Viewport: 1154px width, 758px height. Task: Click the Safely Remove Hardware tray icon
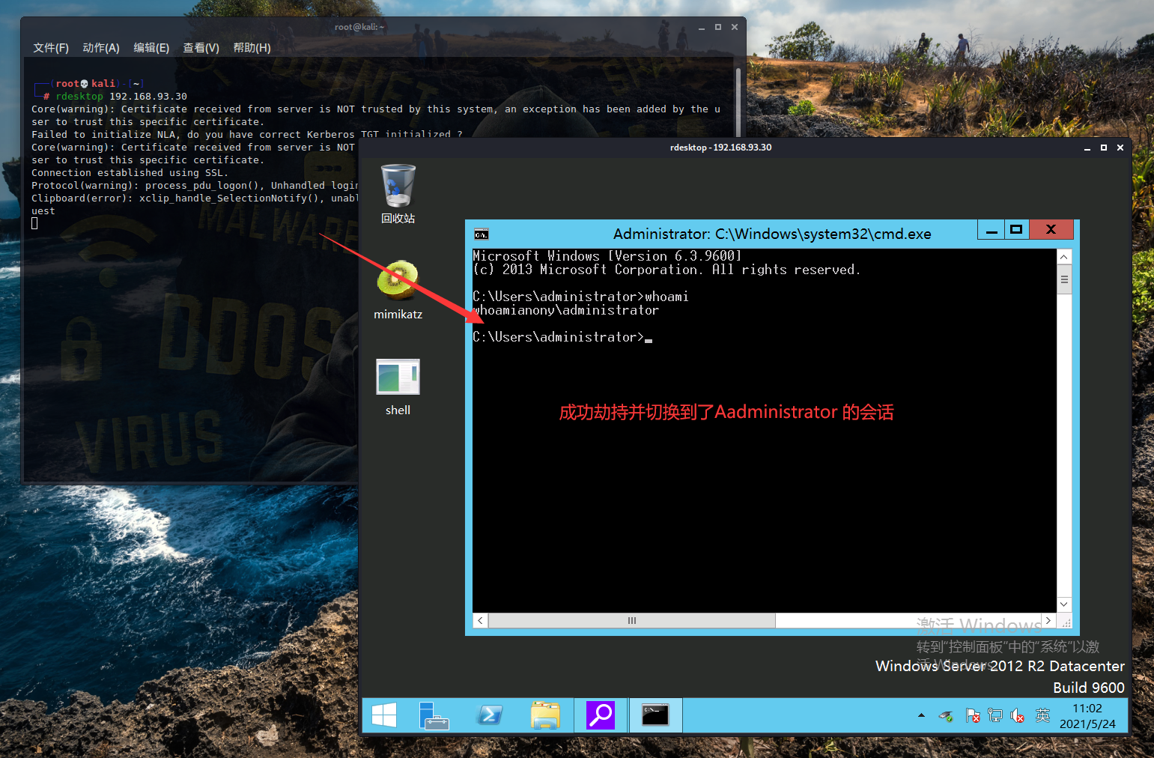pyautogui.click(x=947, y=716)
